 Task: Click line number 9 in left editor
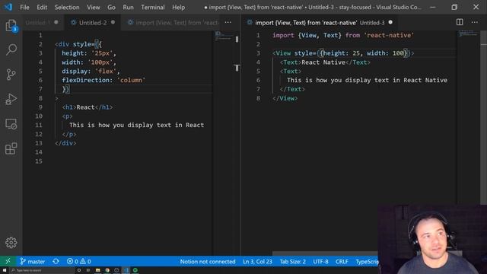point(40,107)
